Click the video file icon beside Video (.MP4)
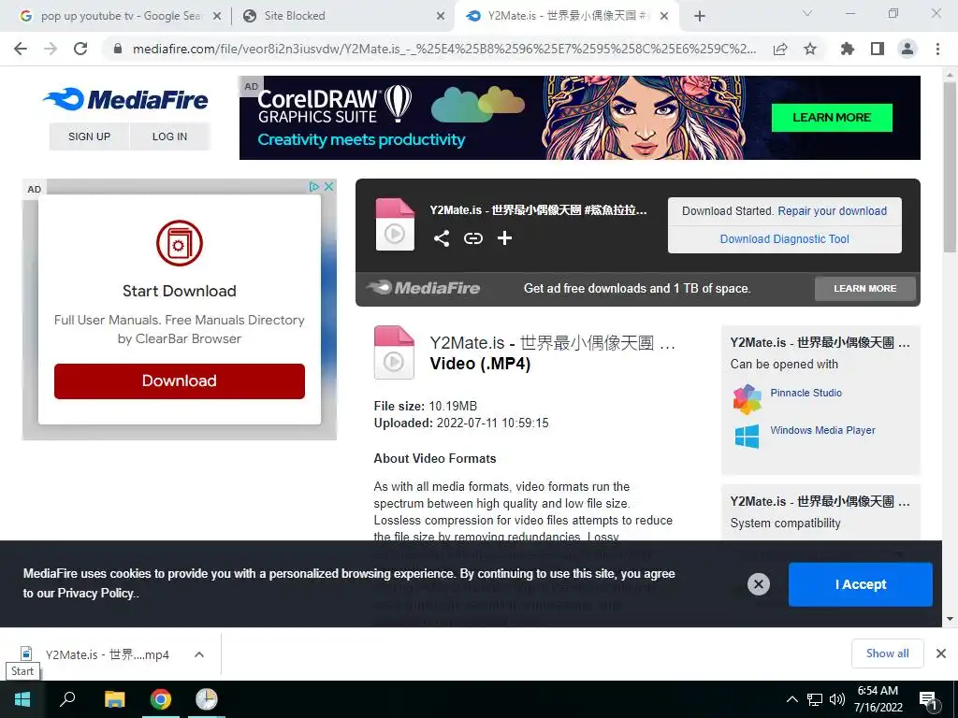Screen dimensions: 958x718 tap(394, 352)
